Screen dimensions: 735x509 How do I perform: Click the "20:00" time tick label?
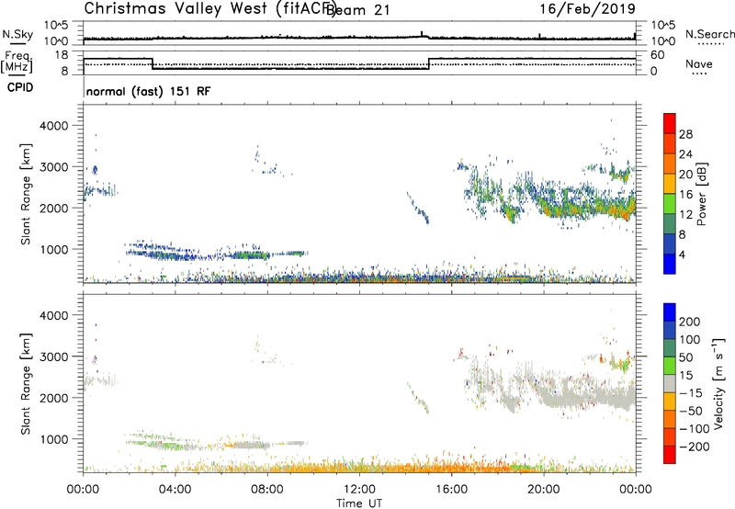click(x=543, y=490)
